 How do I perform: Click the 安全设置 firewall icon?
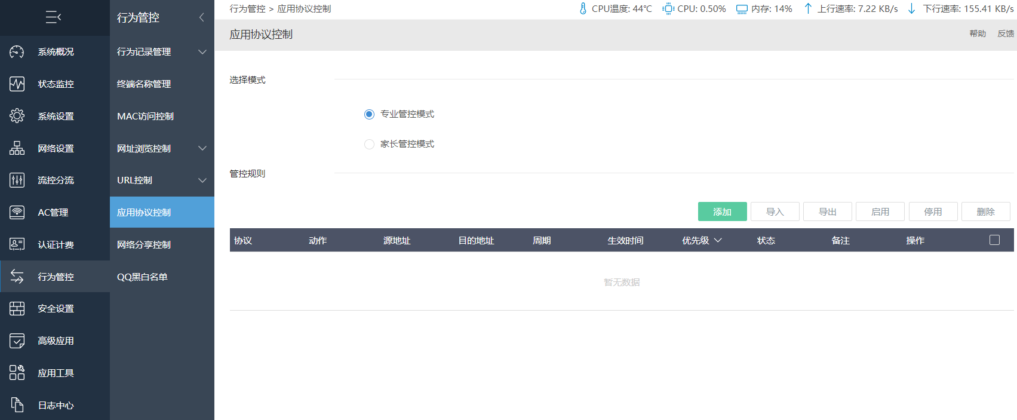pos(17,308)
